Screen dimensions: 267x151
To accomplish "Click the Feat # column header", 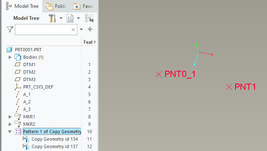I will click(x=89, y=42).
